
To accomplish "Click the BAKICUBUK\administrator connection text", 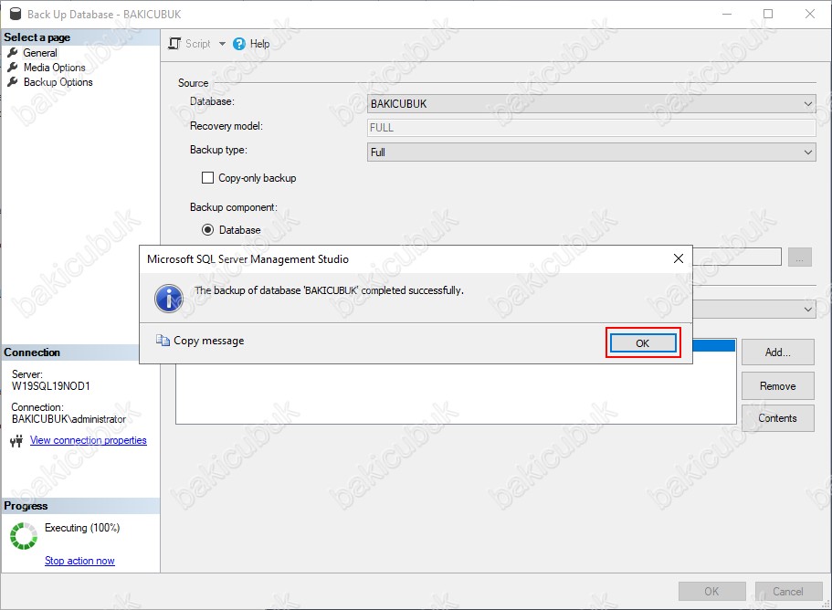I will coord(69,419).
